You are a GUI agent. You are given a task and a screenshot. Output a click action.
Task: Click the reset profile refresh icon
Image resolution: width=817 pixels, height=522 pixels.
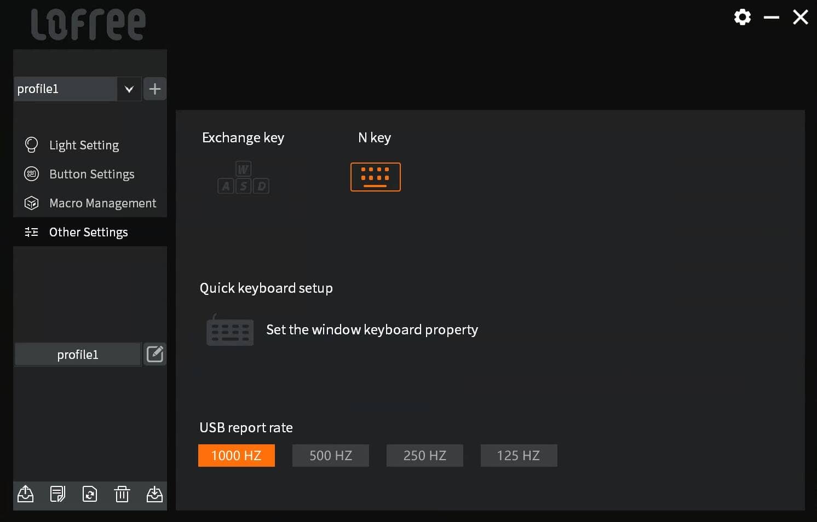coord(90,494)
